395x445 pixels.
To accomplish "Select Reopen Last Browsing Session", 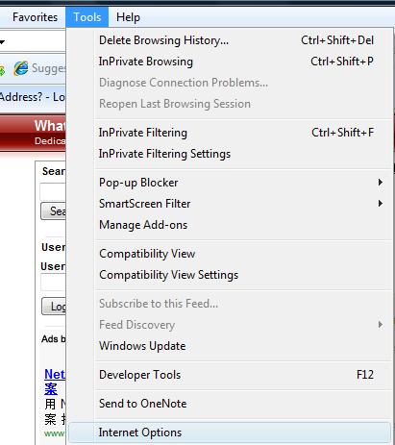I will [230, 104].
